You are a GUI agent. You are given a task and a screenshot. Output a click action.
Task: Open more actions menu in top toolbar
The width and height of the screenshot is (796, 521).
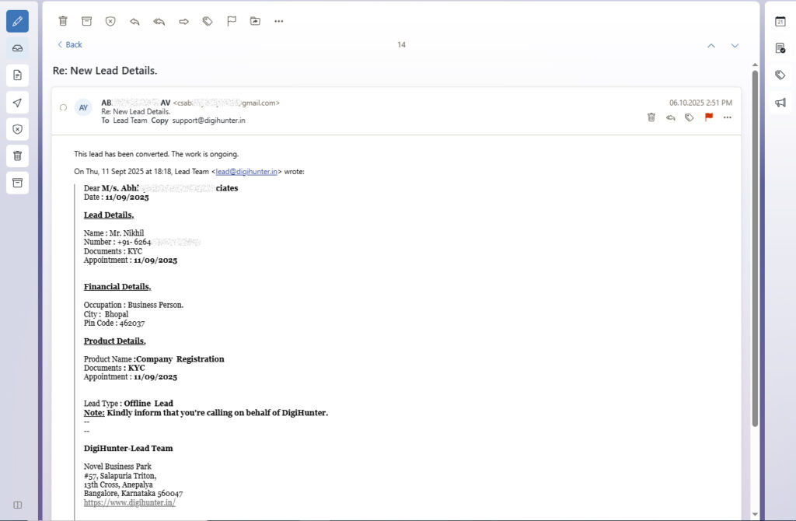click(x=278, y=21)
